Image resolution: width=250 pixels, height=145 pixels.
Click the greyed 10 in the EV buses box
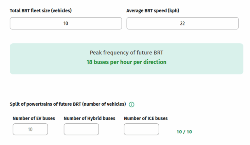(x=31, y=129)
